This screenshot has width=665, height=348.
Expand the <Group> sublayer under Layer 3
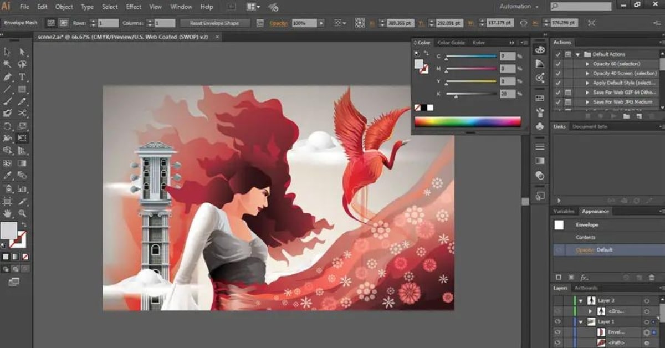pyautogui.click(x=590, y=311)
